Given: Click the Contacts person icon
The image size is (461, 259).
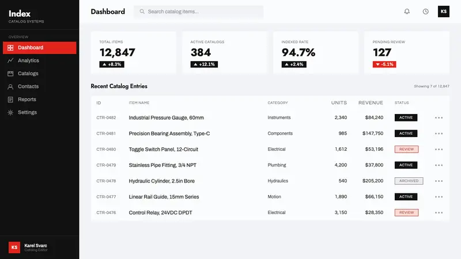Looking at the screenshot, I should (x=10, y=87).
